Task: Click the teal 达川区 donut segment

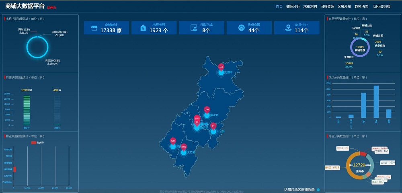Action: click(371, 162)
